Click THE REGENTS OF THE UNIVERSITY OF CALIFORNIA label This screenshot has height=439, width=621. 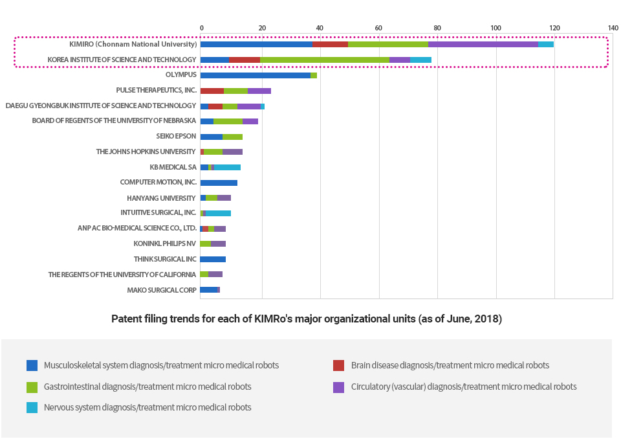point(122,275)
